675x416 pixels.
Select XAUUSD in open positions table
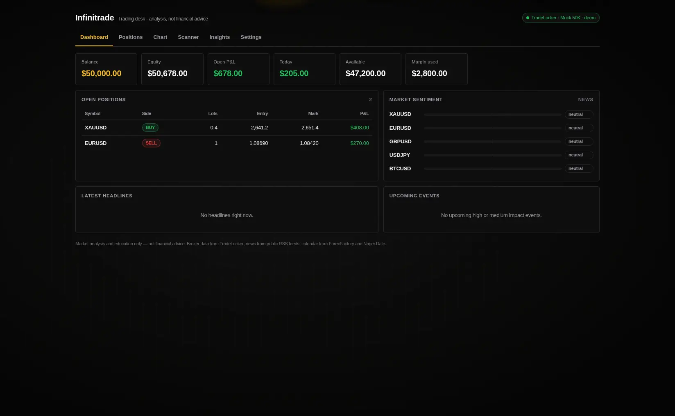point(95,128)
